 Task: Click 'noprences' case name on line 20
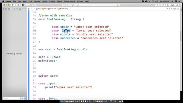coord(68,38)
